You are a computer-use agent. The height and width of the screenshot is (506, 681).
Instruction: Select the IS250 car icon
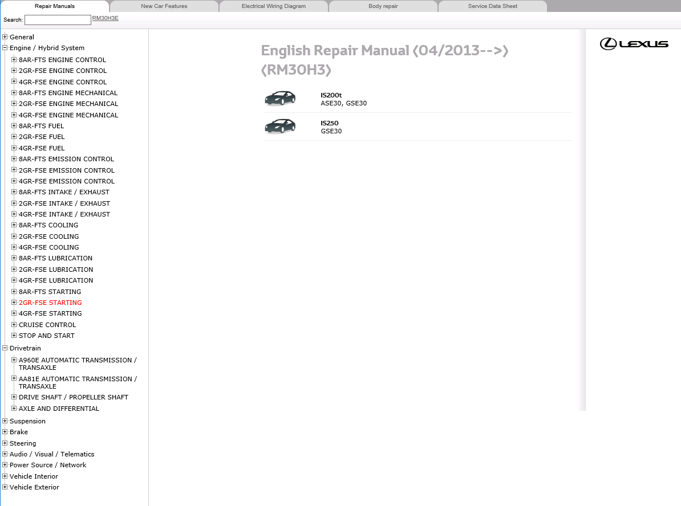279,126
